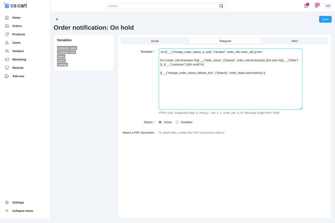The height and width of the screenshot is (223, 335).
Task: Click the Variables panel heading
Action: (64, 40)
